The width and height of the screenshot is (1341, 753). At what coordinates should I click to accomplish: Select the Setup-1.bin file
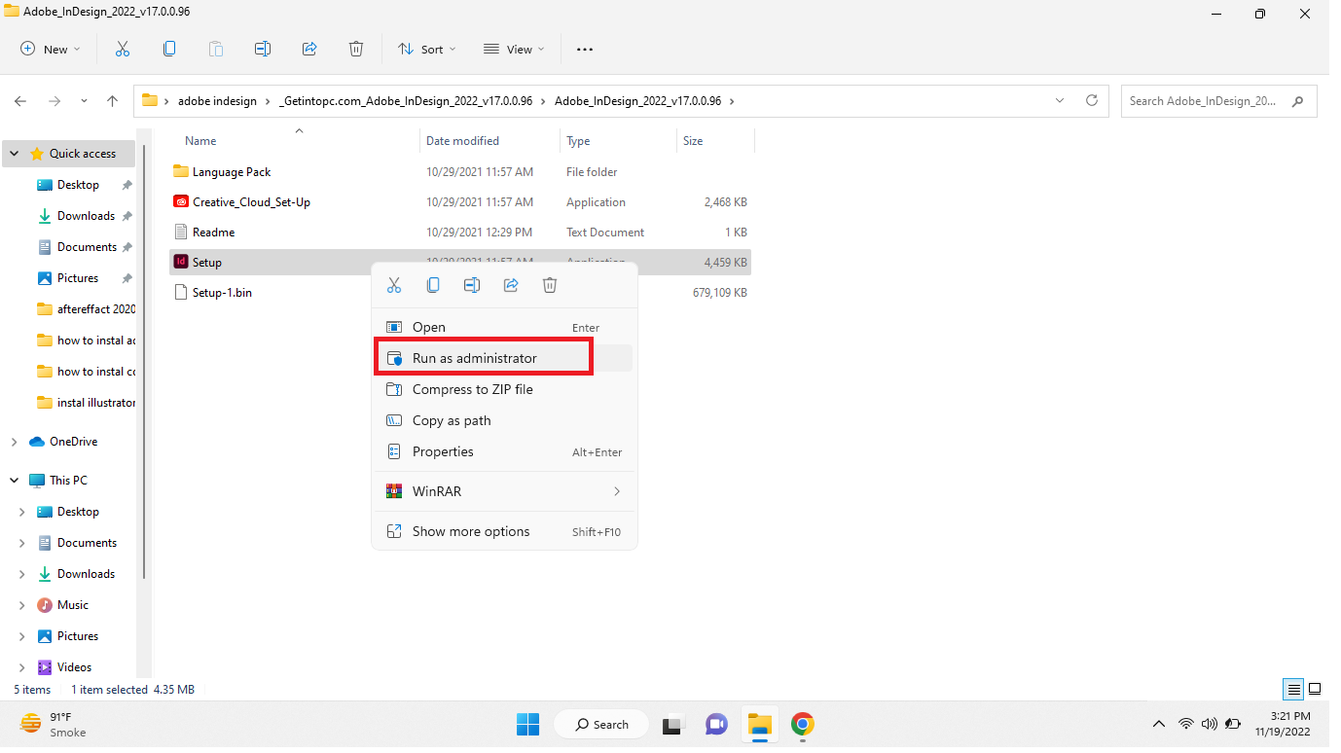coord(222,292)
